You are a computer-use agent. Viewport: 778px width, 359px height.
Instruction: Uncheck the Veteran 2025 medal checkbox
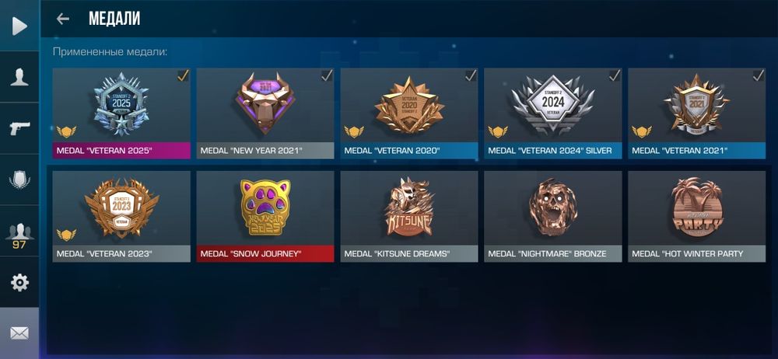pyautogui.click(x=183, y=75)
